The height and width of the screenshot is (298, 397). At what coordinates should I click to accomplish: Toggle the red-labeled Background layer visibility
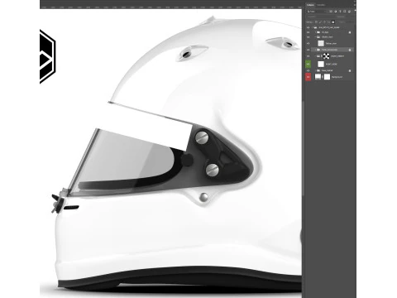[x=309, y=77]
